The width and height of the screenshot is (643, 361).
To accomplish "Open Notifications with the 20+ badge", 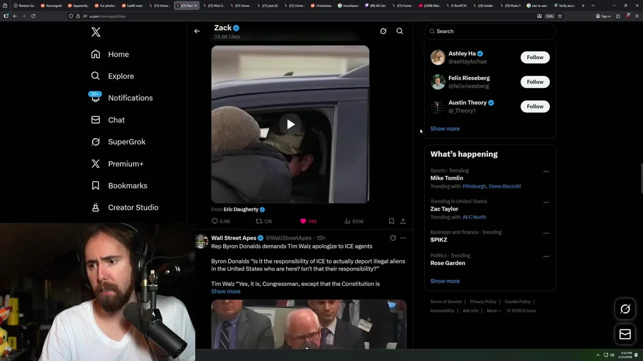I will point(122,98).
